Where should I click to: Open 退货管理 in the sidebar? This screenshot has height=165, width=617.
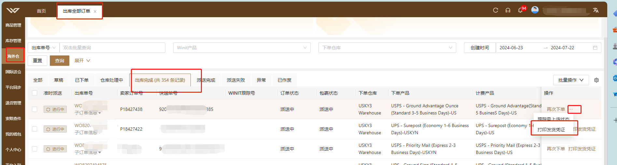click(x=13, y=103)
